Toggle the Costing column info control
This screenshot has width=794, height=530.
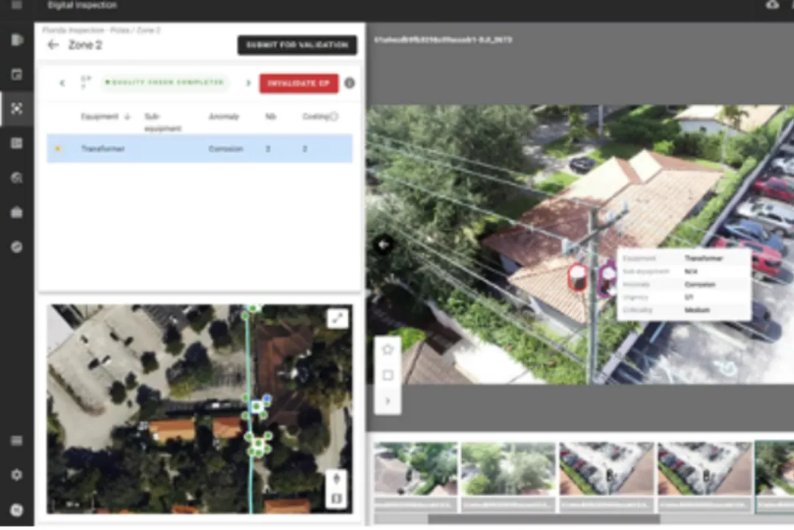(333, 116)
